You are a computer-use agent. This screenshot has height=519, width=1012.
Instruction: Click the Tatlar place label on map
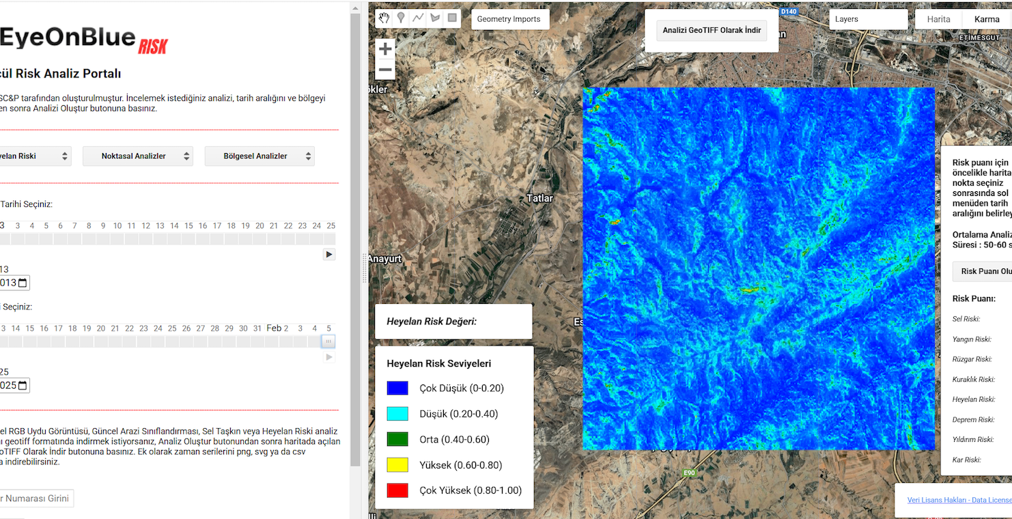(539, 199)
